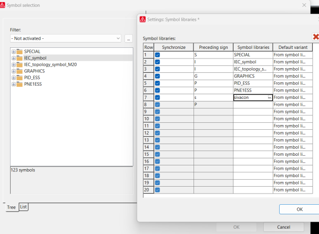Click the Preceding sign P cell in row 8

click(x=213, y=105)
